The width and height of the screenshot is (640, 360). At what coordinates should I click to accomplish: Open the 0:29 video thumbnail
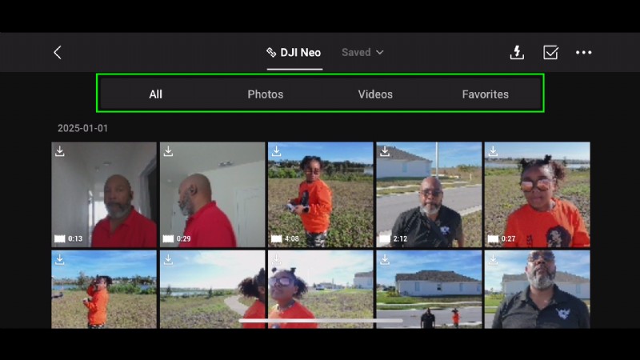(212, 194)
